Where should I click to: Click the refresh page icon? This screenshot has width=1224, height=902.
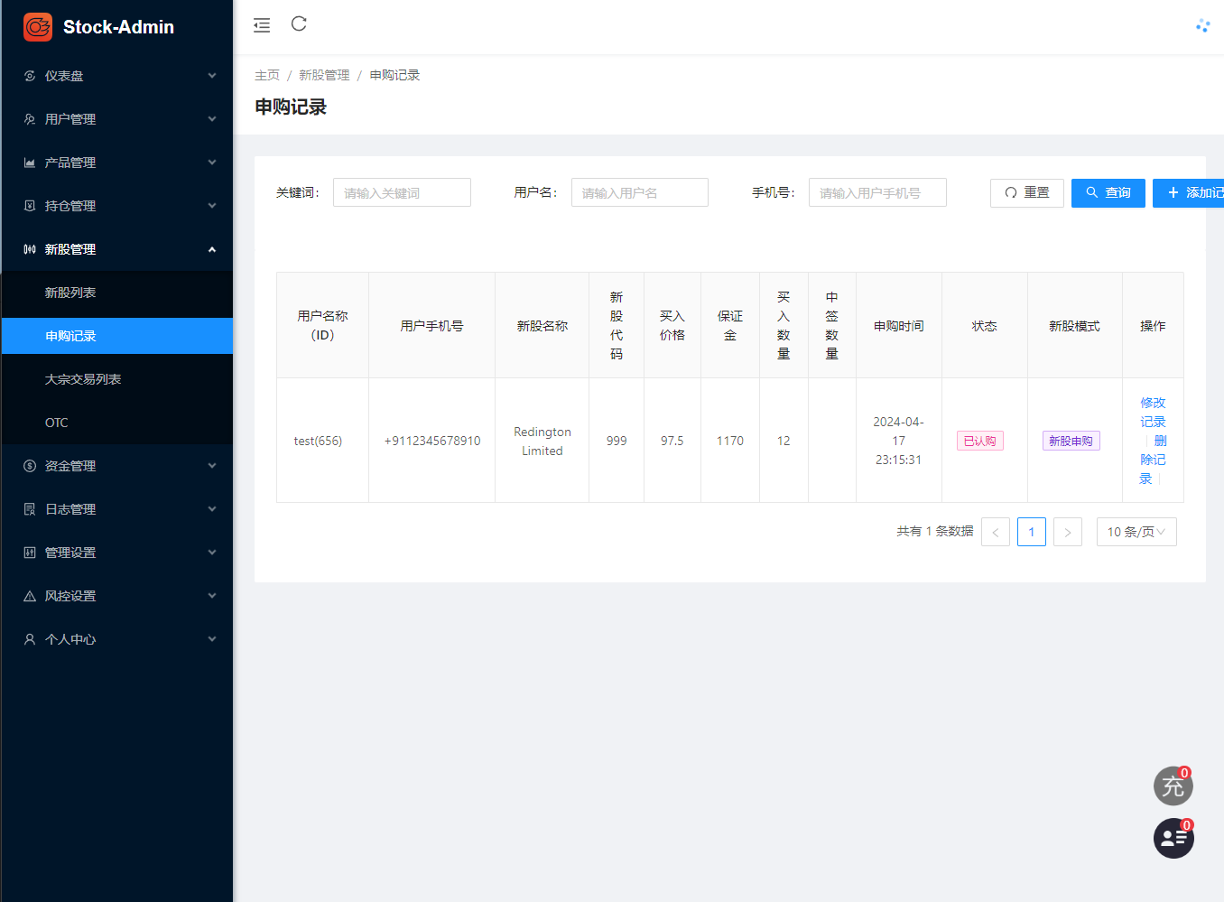299,24
